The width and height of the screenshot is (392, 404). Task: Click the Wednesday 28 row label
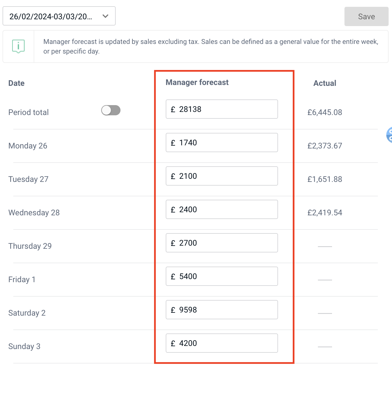[x=34, y=213]
